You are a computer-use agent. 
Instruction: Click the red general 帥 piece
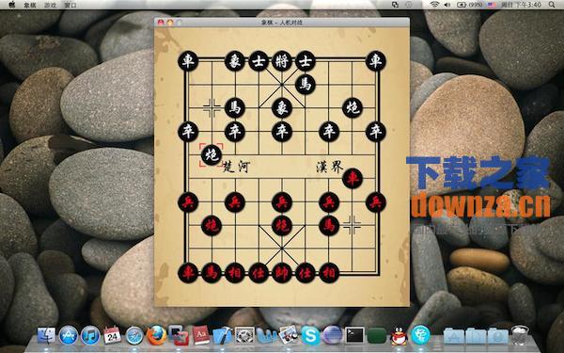tap(282, 273)
